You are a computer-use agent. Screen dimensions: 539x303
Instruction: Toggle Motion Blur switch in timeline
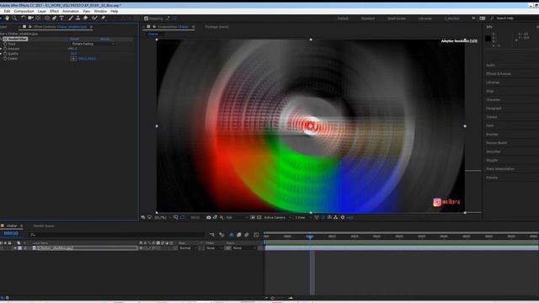tap(247, 235)
